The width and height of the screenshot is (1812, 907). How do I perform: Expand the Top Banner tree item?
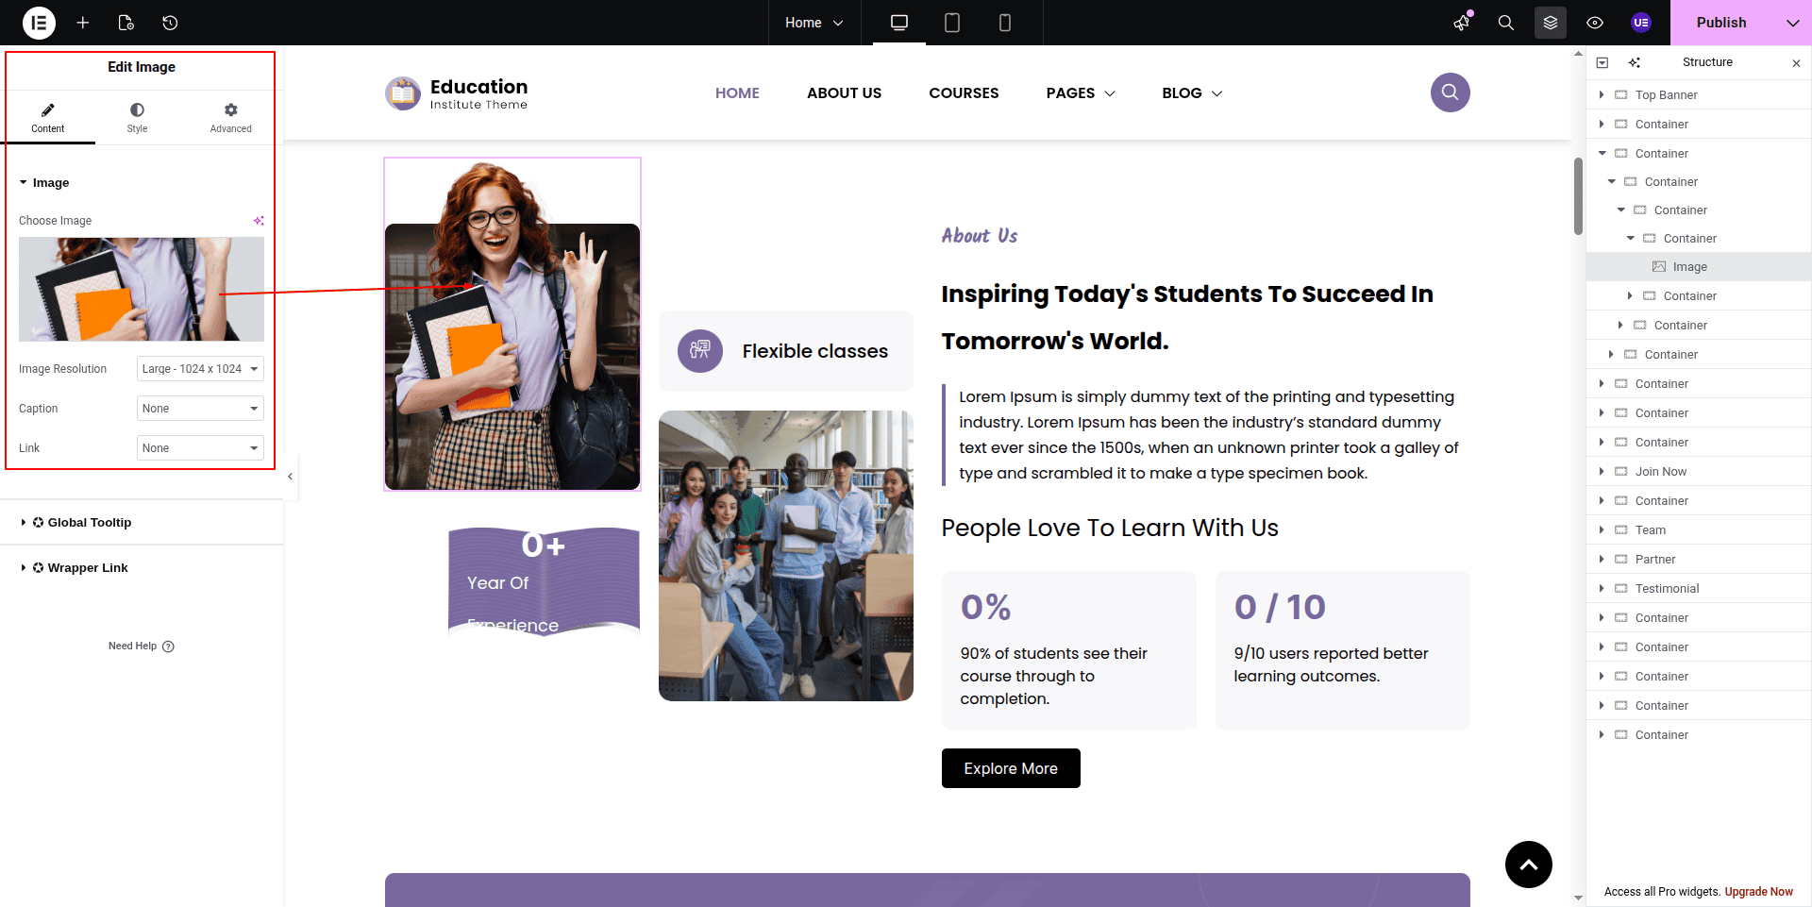tap(1602, 94)
